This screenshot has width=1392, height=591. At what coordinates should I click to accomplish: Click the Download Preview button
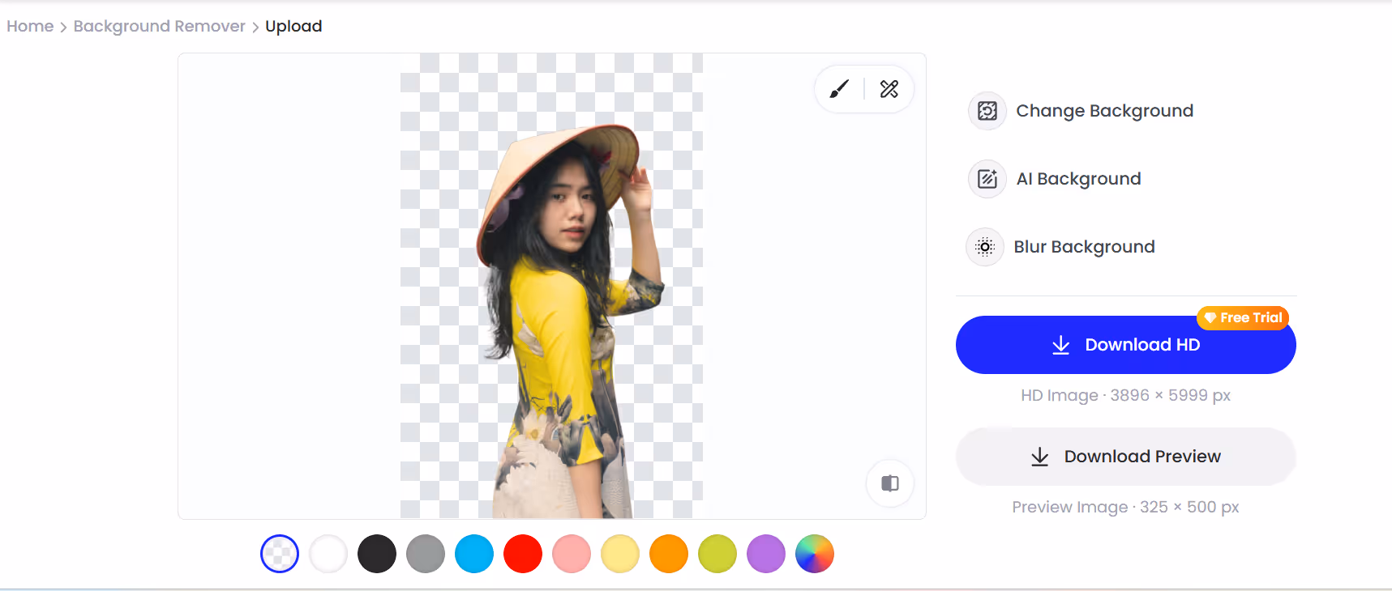(1125, 457)
